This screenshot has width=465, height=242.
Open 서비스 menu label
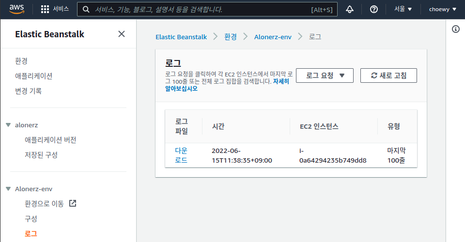tap(61, 9)
